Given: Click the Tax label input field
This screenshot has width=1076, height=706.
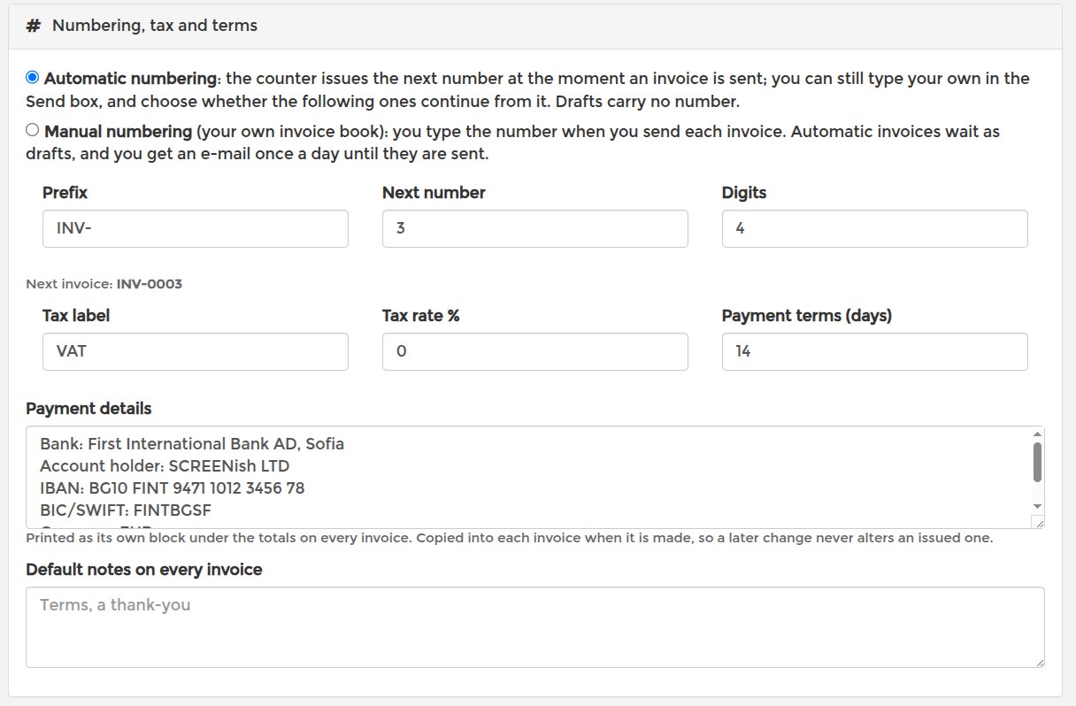Looking at the screenshot, I should point(196,351).
